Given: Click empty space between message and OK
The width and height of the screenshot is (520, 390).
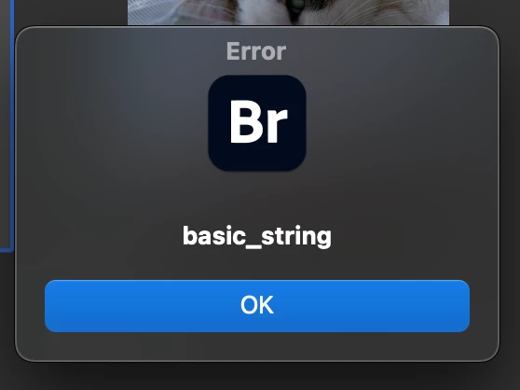Looking at the screenshot, I should point(257,265).
